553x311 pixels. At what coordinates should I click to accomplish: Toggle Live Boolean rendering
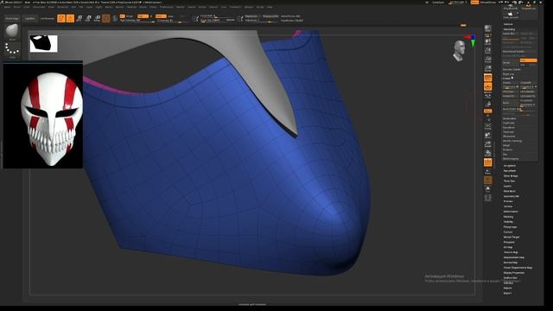click(48, 18)
